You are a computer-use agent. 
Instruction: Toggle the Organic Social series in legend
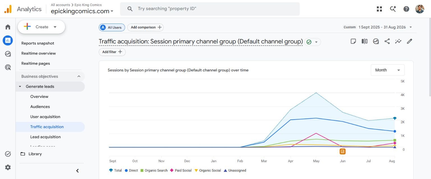pos(208,170)
